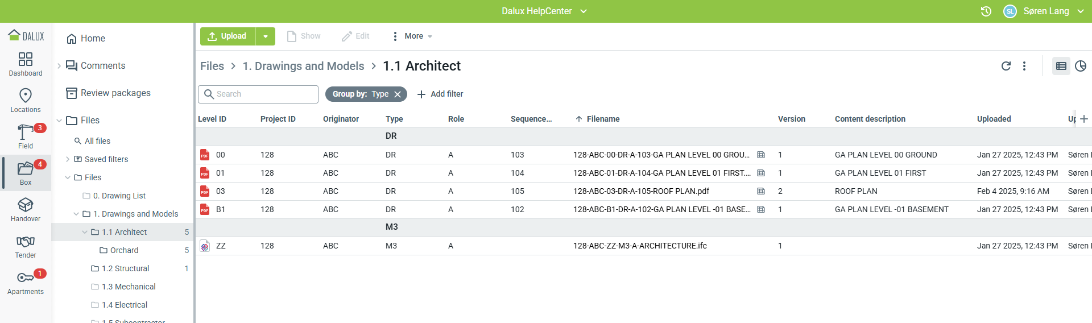Click the Add filter button
Viewport: 1092px width, 323px height.
[x=440, y=94]
